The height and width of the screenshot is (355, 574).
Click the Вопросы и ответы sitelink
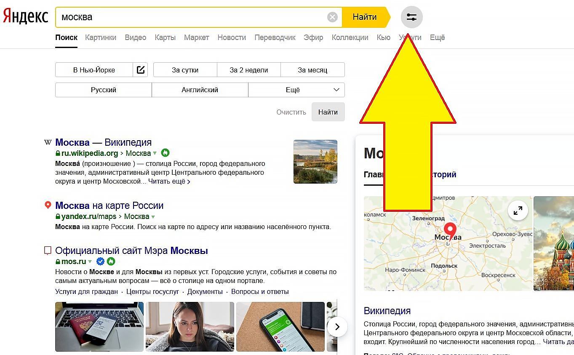pos(260,291)
